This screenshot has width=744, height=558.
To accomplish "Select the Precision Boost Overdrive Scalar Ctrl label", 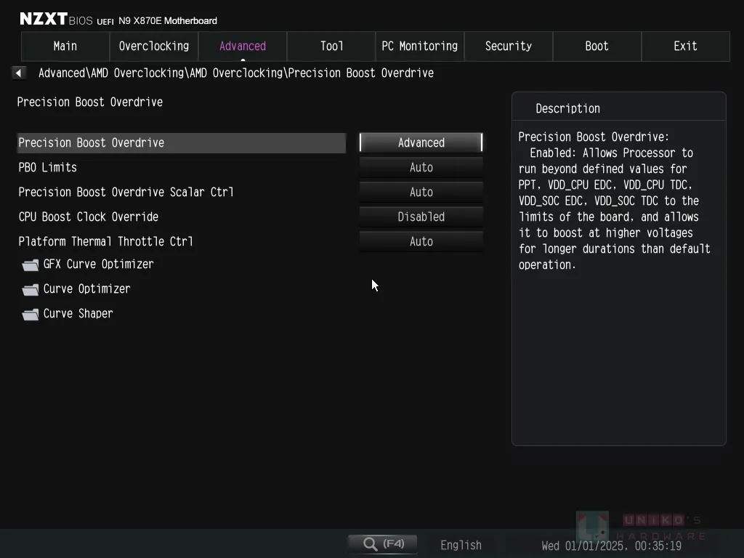I will 126,192.
